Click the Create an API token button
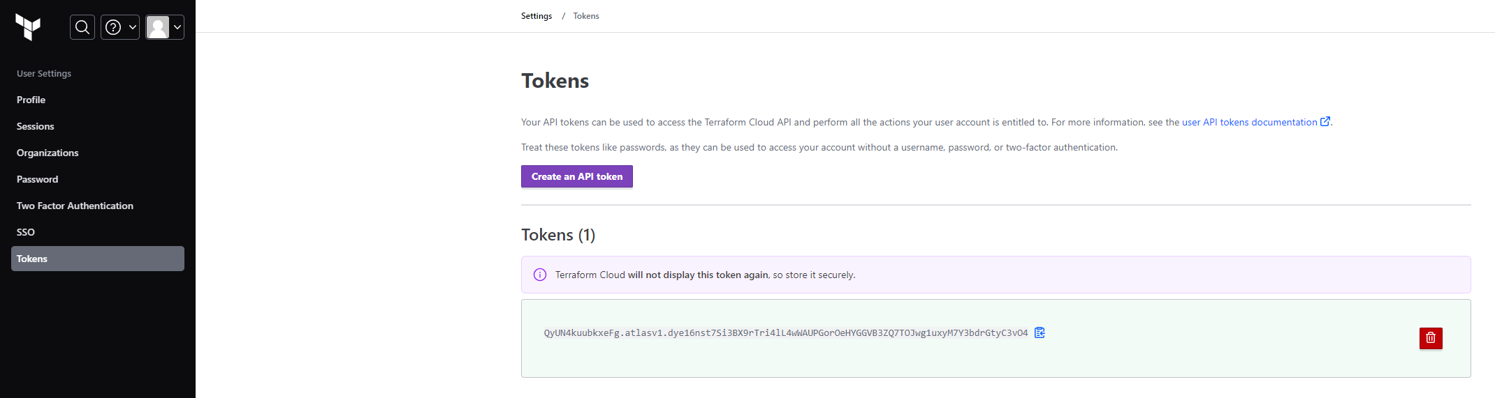The image size is (1495, 398). (x=576, y=176)
